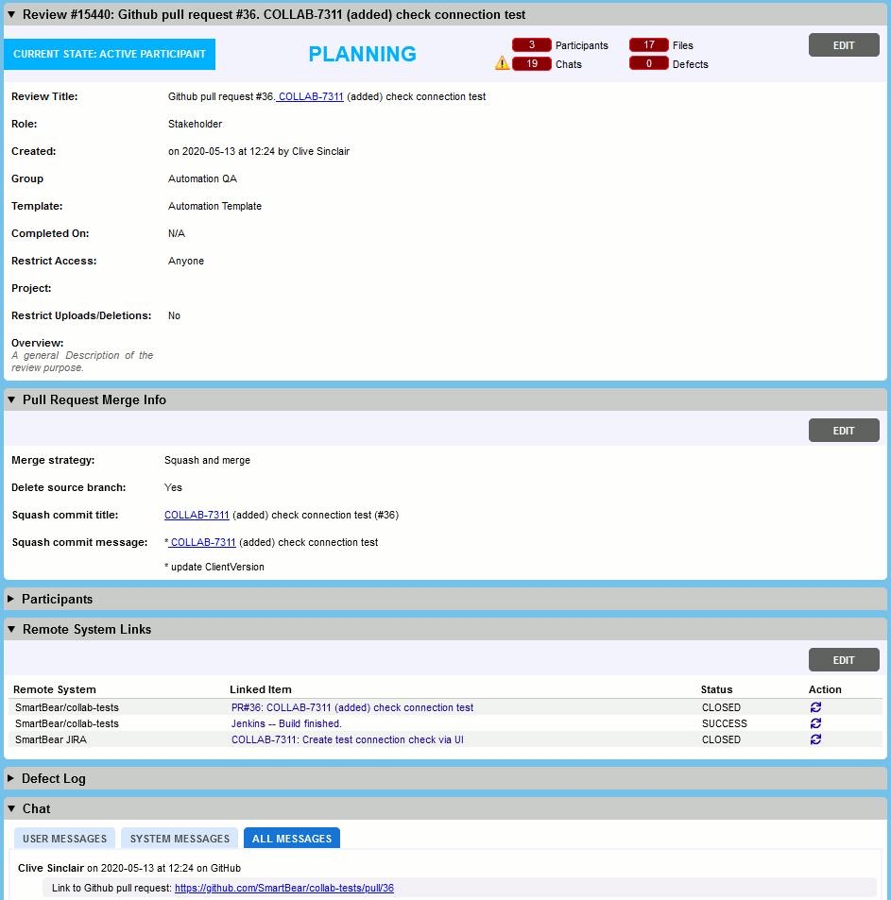Click the warning icon beside Chats counter

tap(501, 62)
